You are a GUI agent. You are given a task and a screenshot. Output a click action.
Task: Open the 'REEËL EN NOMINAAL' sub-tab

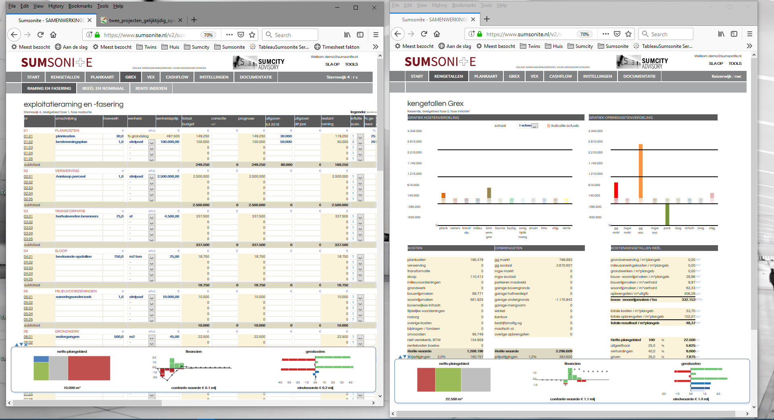coord(103,89)
